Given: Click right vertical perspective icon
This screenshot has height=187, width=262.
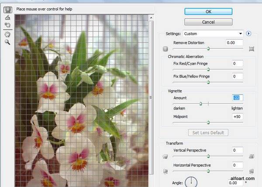Looking at the screenshot, I should click(x=252, y=156).
